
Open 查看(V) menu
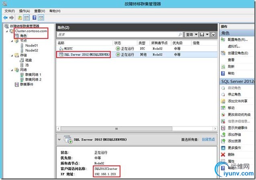(39, 11)
